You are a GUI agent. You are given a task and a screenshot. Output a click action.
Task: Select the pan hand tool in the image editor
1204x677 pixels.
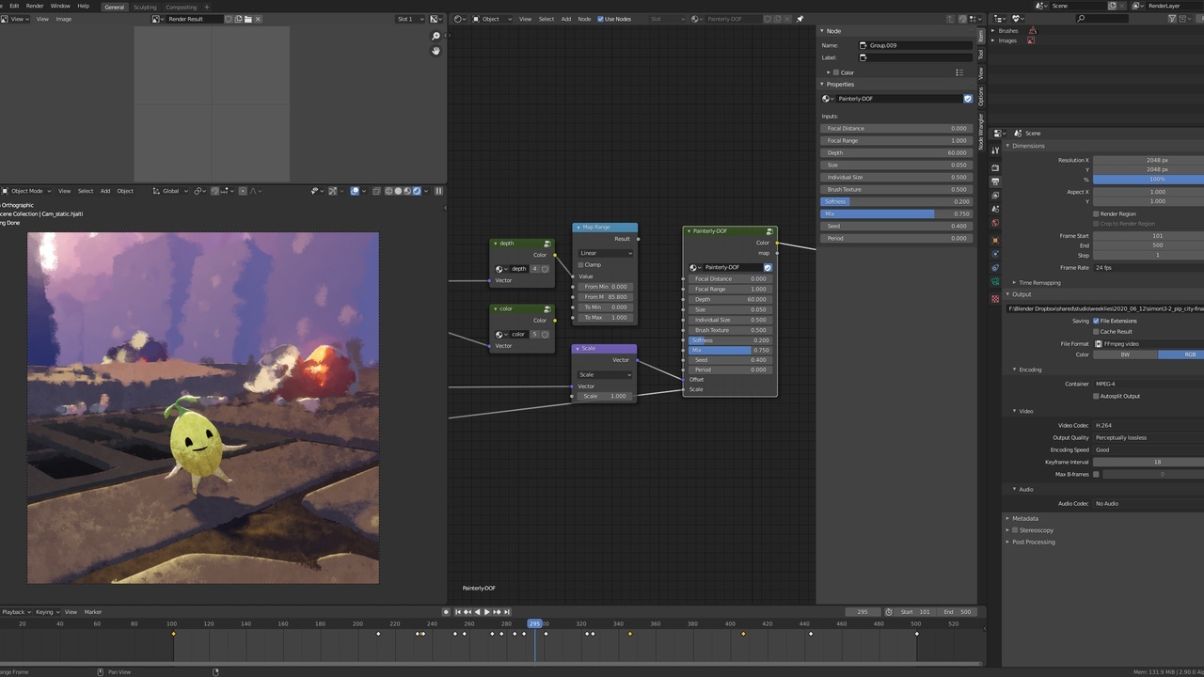436,51
